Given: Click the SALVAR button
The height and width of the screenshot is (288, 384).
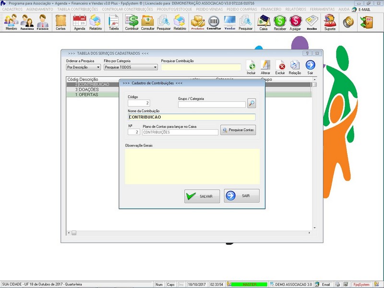Looking at the screenshot, I should pos(202,196).
